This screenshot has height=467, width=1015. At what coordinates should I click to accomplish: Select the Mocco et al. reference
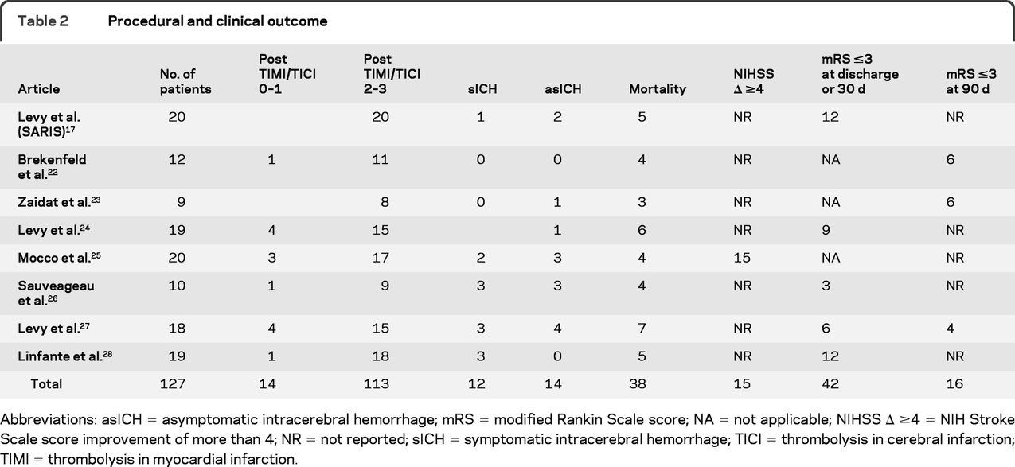tap(56, 259)
